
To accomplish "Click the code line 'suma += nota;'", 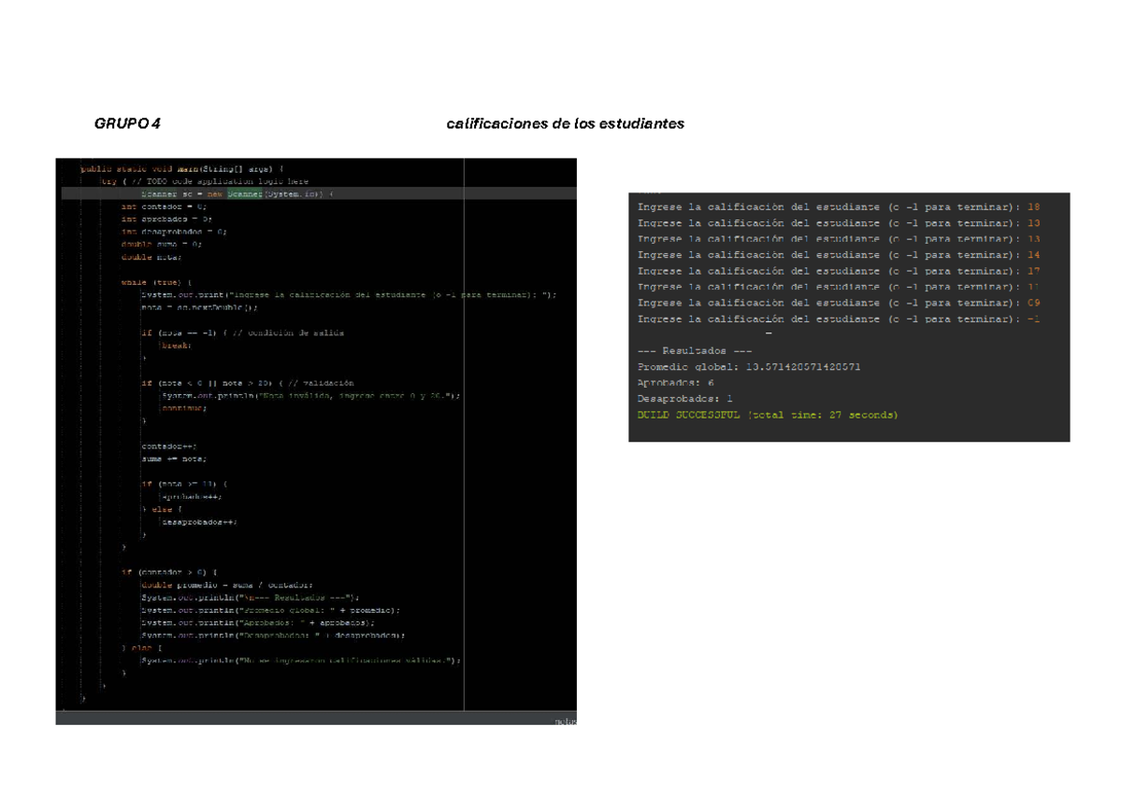I will [x=174, y=459].
